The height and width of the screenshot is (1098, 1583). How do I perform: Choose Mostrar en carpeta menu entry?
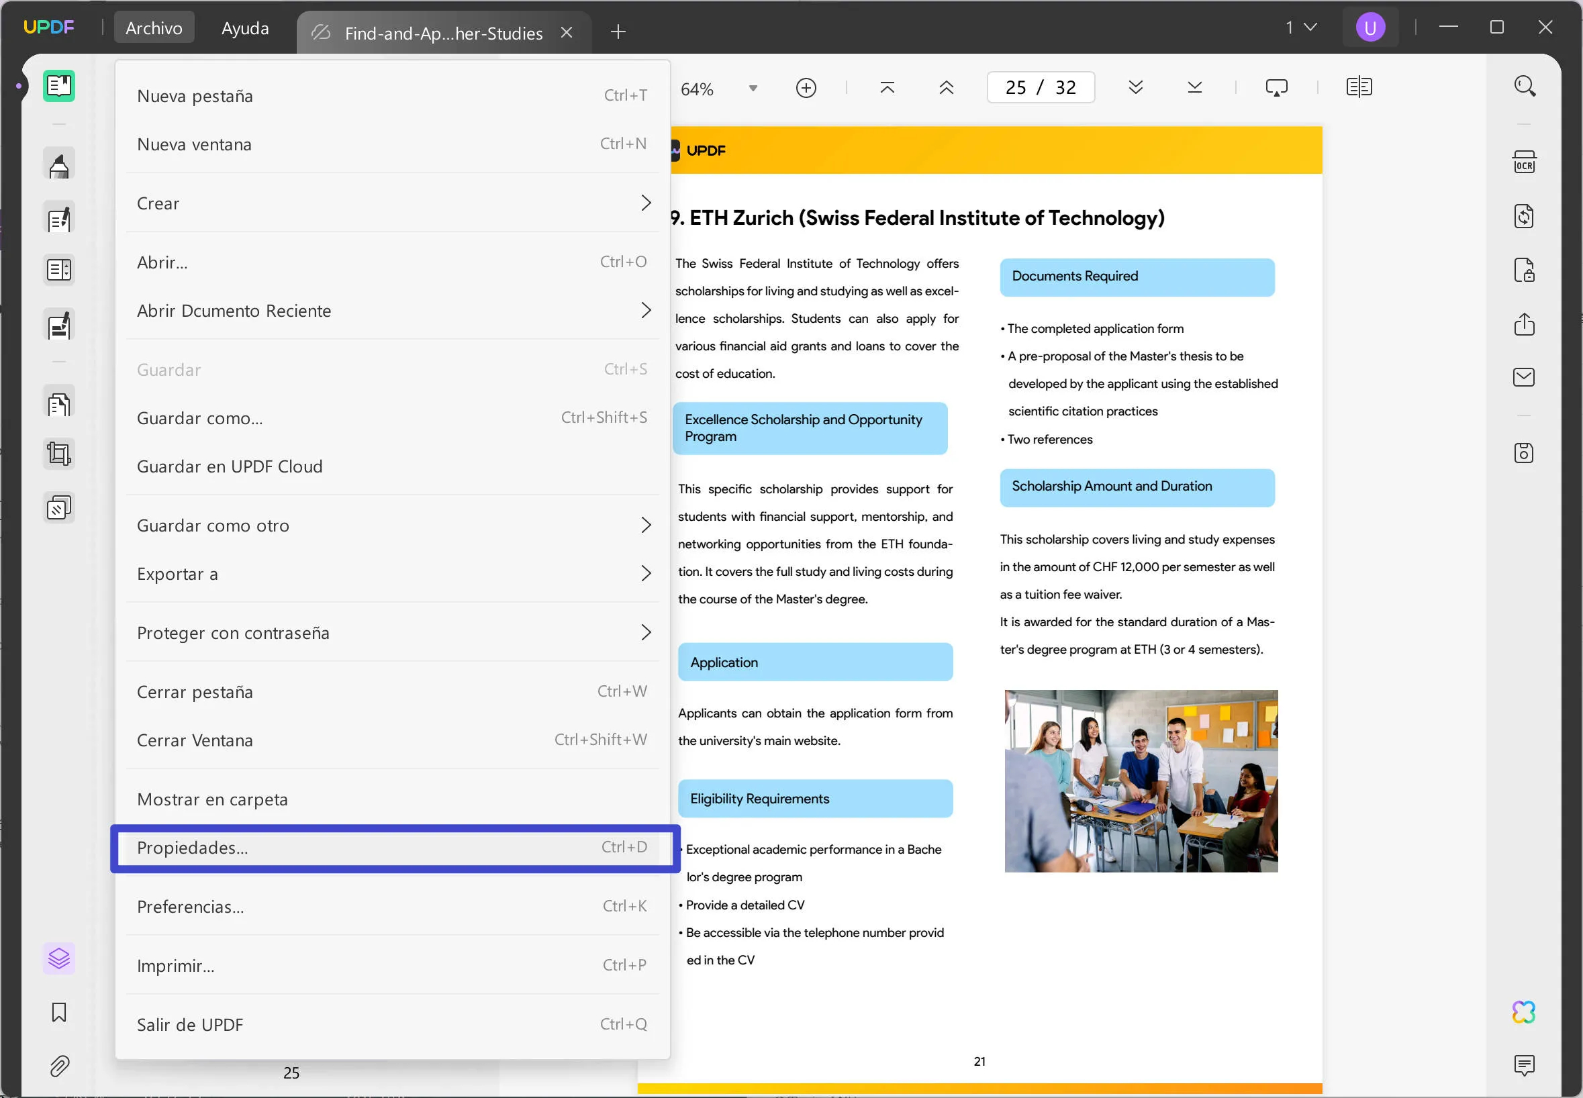pyautogui.click(x=393, y=799)
